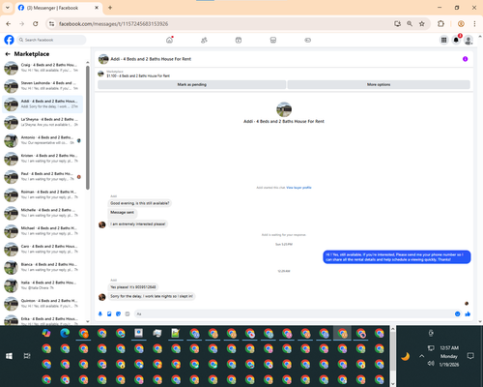Open the tab search dropdown arrow

(8, 8)
